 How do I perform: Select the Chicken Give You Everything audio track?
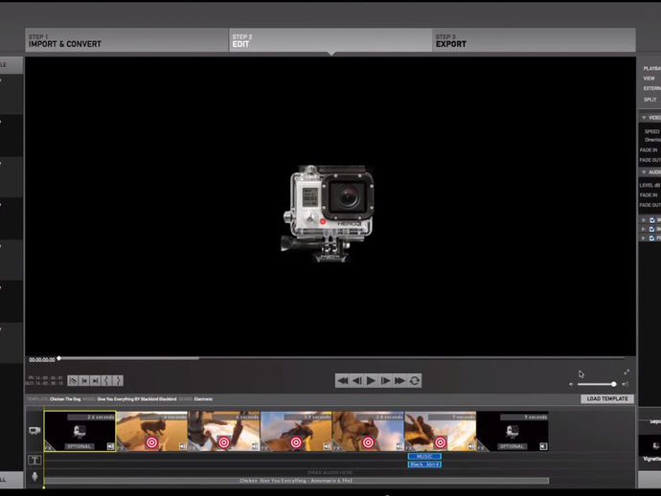pos(296,481)
